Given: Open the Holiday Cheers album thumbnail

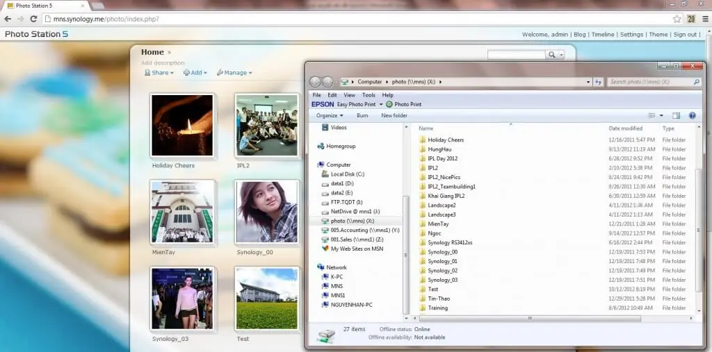Looking at the screenshot, I should [183, 126].
